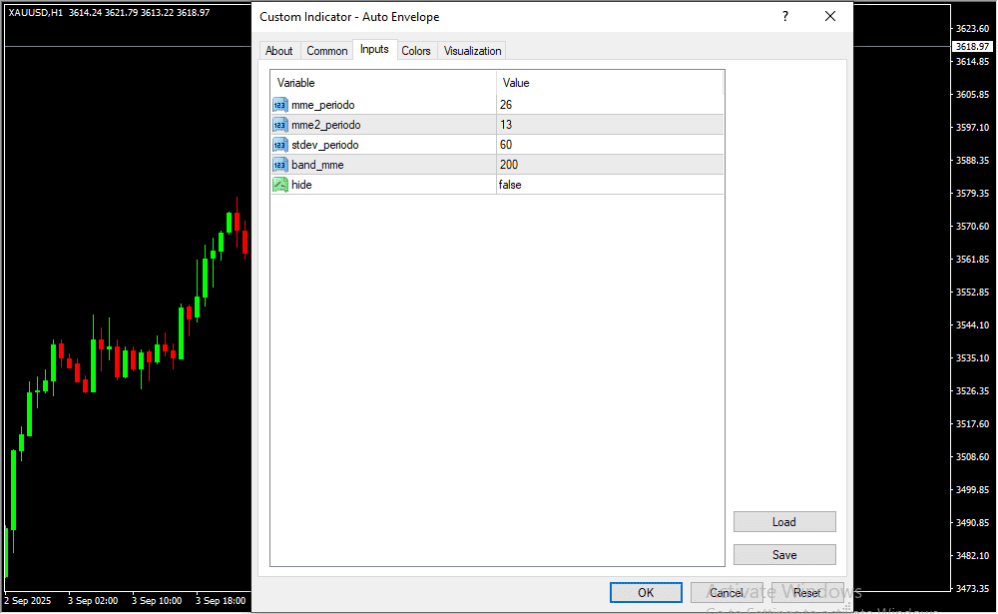Confirm the indicator settings with OK
Viewport: 998px width, 614px height.
(646, 593)
